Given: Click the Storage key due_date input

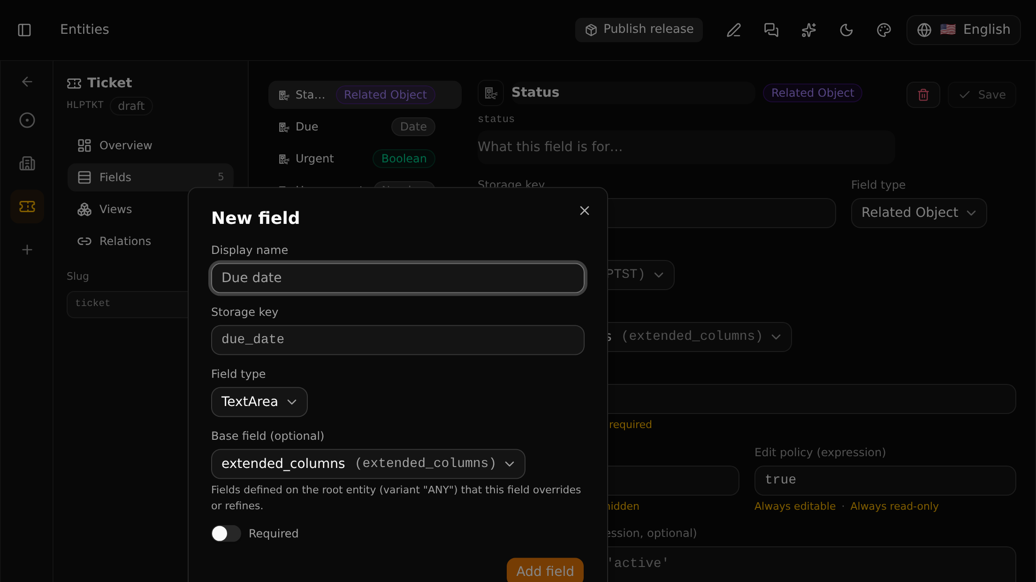Looking at the screenshot, I should coord(398,340).
